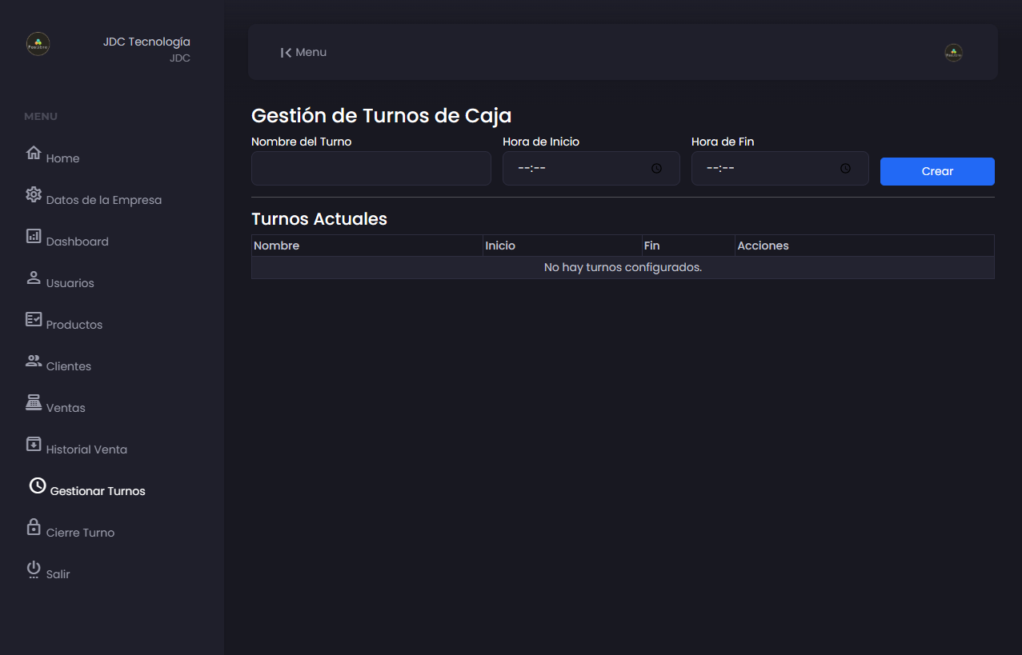This screenshot has width=1022, height=655.
Task: Select the Cierre Turno lock icon
Action: click(x=34, y=527)
